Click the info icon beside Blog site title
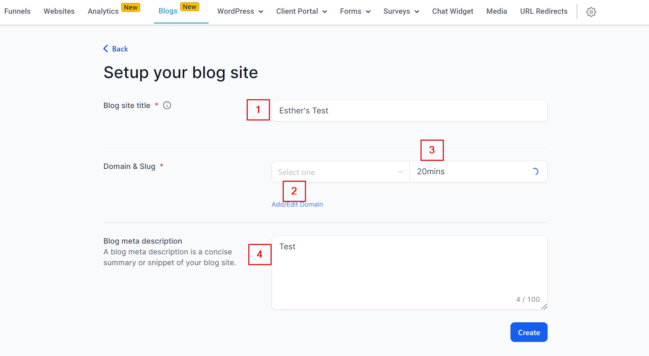This screenshot has width=649, height=356. click(167, 105)
